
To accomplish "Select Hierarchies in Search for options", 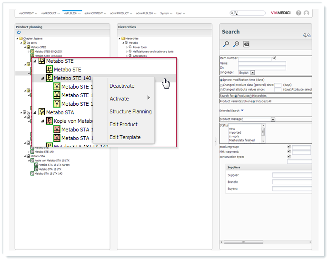I will (x=250, y=96).
